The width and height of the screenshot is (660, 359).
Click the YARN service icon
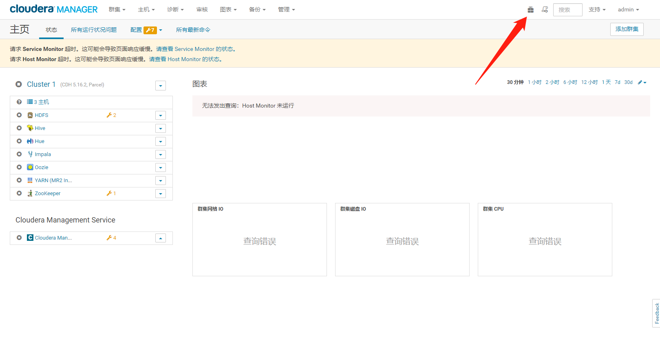[30, 180]
